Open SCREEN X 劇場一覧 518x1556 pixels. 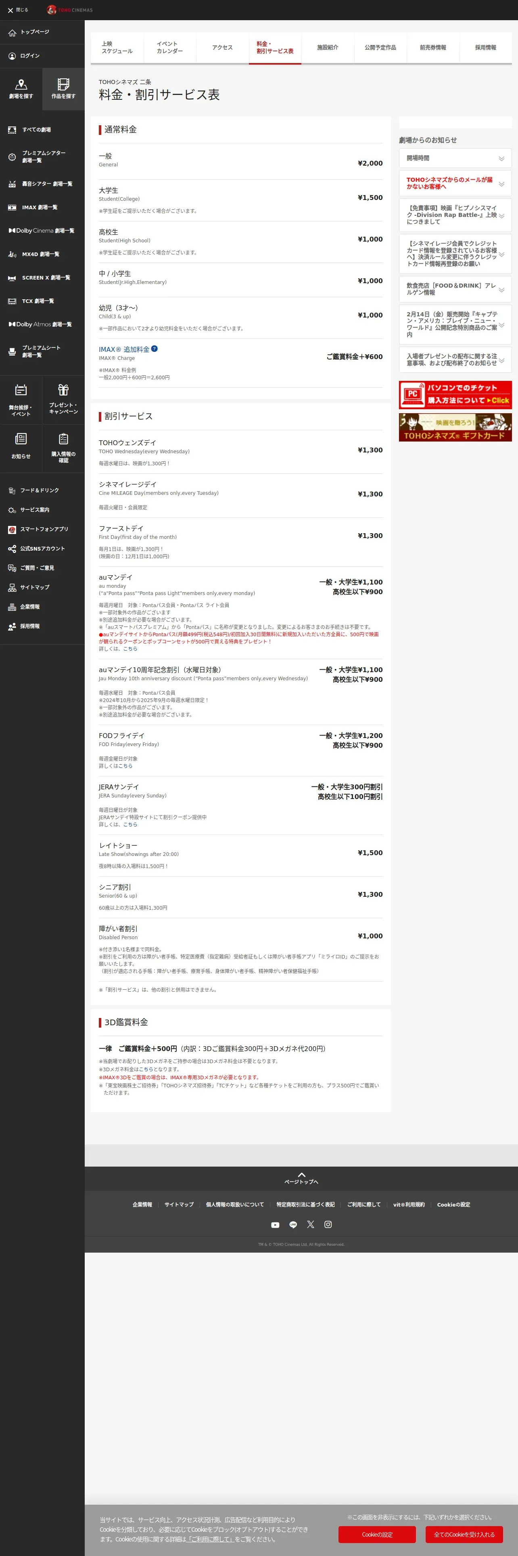[x=42, y=278]
